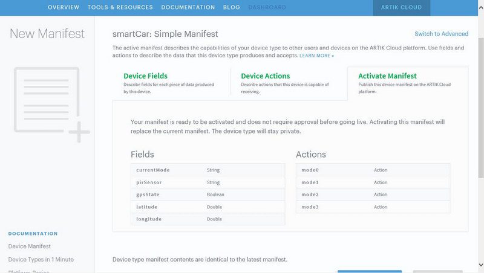This screenshot has width=484, height=273.
Task: Follow the LEARN MORE link
Action: click(x=316, y=56)
